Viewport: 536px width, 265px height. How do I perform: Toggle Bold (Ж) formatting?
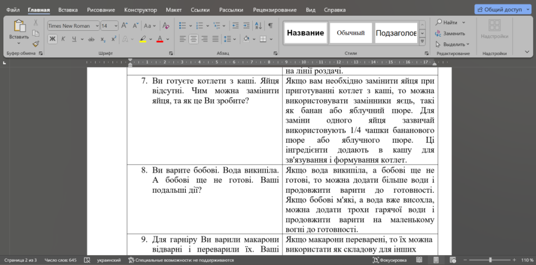52,39
